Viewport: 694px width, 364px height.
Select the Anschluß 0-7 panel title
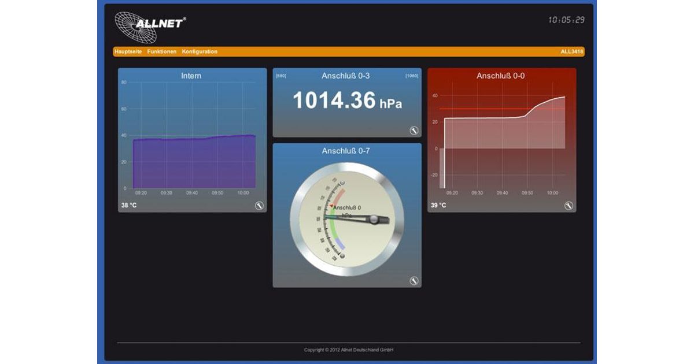[x=346, y=151]
